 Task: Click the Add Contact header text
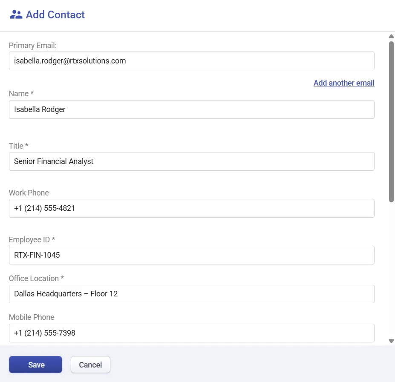click(x=55, y=14)
